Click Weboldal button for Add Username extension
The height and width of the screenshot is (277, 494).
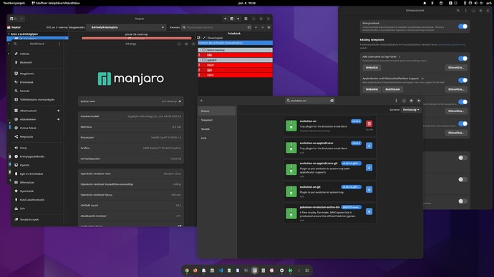[x=372, y=68]
